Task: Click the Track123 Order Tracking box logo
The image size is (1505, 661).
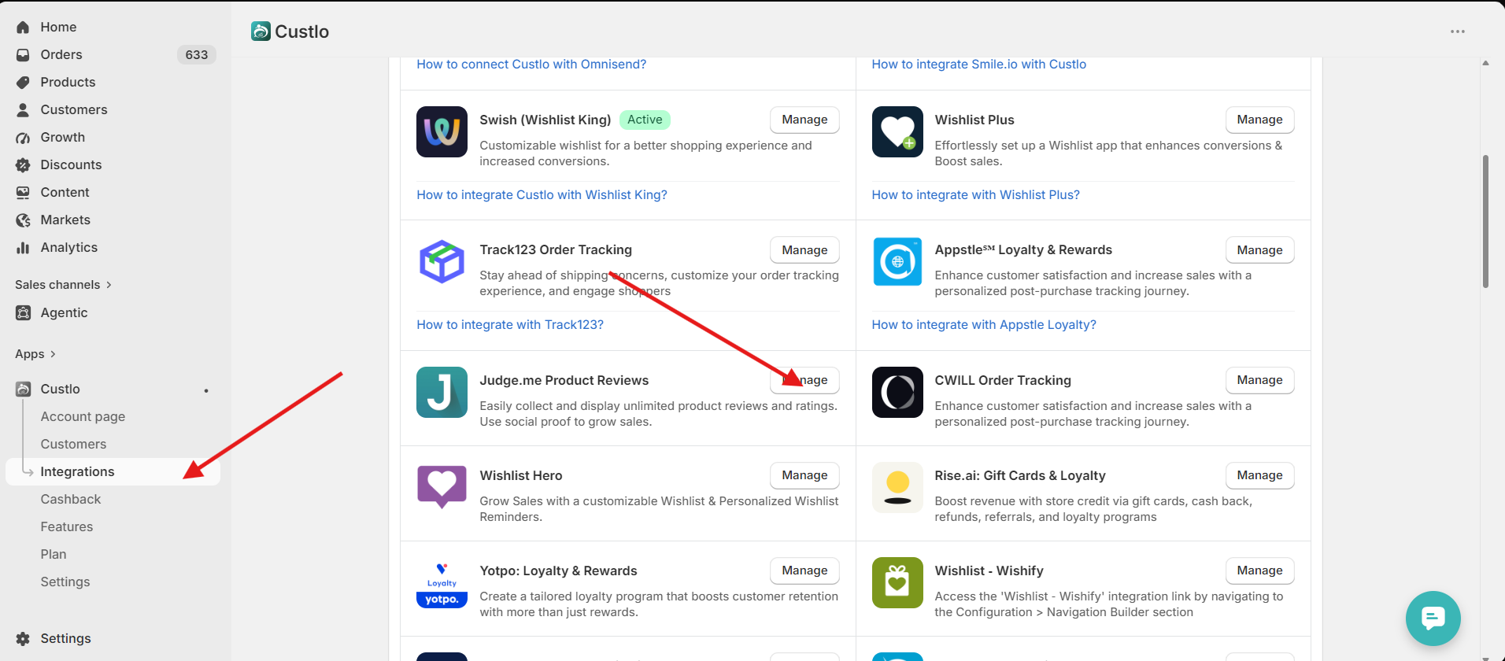Action: 442,262
